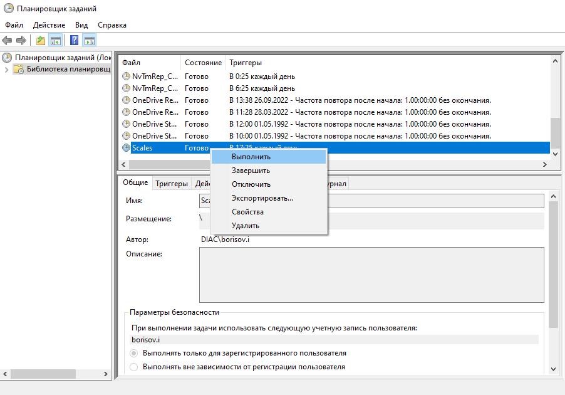Viewport: 565px width, 395px height.
Task: Click Удалить in the context menu
Action: click(x=245, y=226)
